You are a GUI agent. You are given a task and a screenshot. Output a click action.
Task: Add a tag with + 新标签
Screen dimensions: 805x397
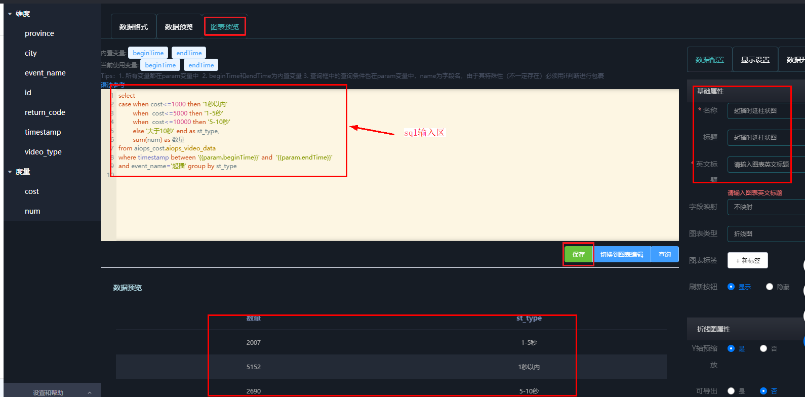tap(747, 260)
